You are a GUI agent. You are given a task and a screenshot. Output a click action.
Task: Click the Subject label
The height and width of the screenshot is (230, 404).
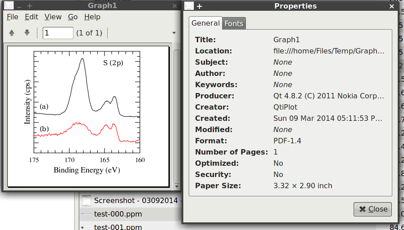point(212,62)
